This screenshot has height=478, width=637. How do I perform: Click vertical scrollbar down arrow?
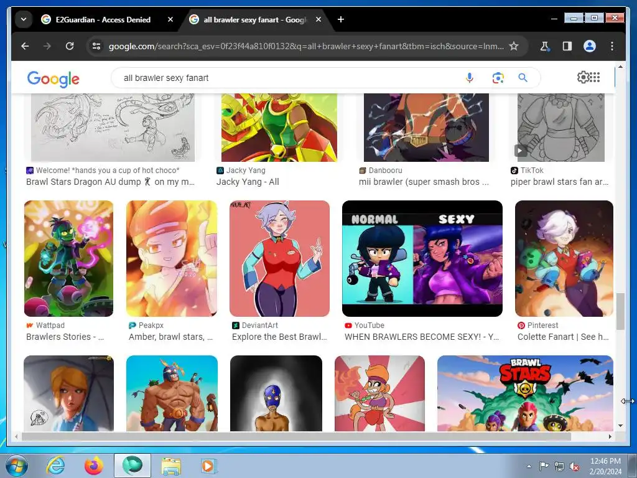click(x=620, y=426)
